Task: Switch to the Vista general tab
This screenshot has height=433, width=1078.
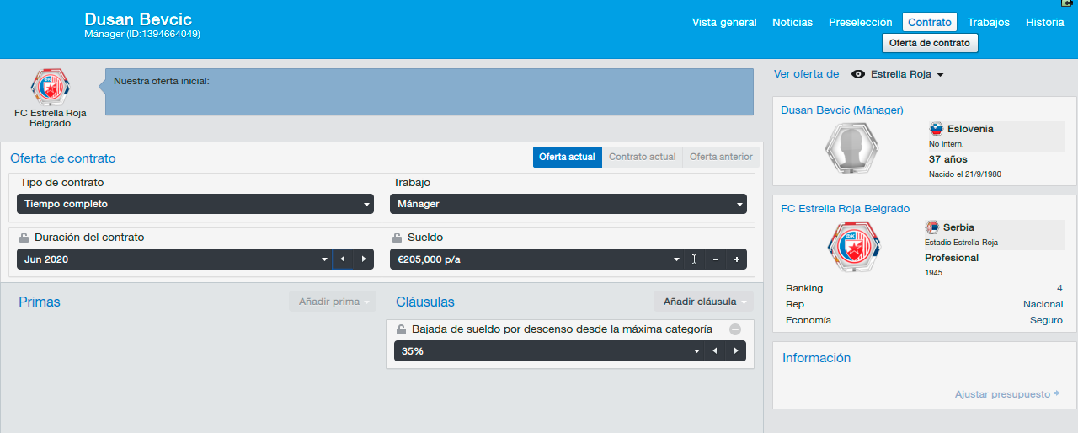Action: click(724, 23)
